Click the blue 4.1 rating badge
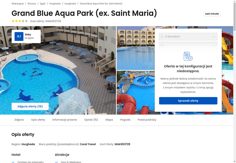 (19, 36)
